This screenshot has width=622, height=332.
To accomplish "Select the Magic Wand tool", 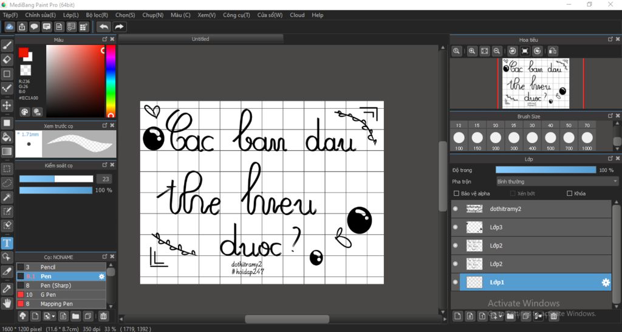I will coord(7,197).
